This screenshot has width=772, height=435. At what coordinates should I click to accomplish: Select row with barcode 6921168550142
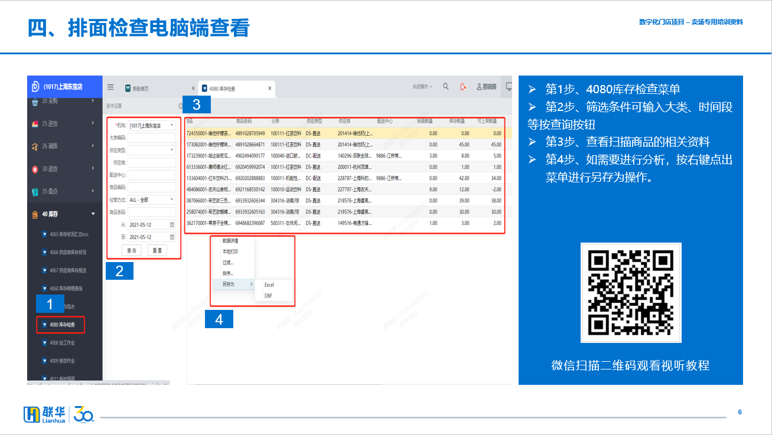coord(345,189)
